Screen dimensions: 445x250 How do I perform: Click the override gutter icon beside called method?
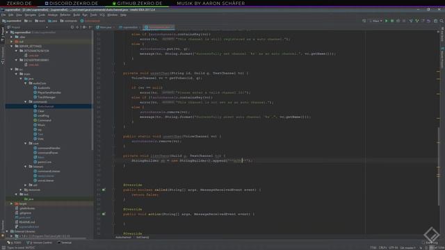pyautogui.click(x=104, y=190)
